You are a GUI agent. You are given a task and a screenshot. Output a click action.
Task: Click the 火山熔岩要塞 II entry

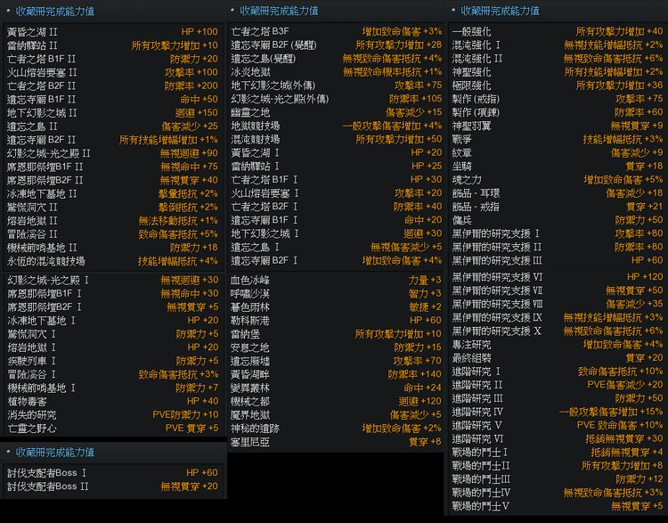[x=42, y=72]
